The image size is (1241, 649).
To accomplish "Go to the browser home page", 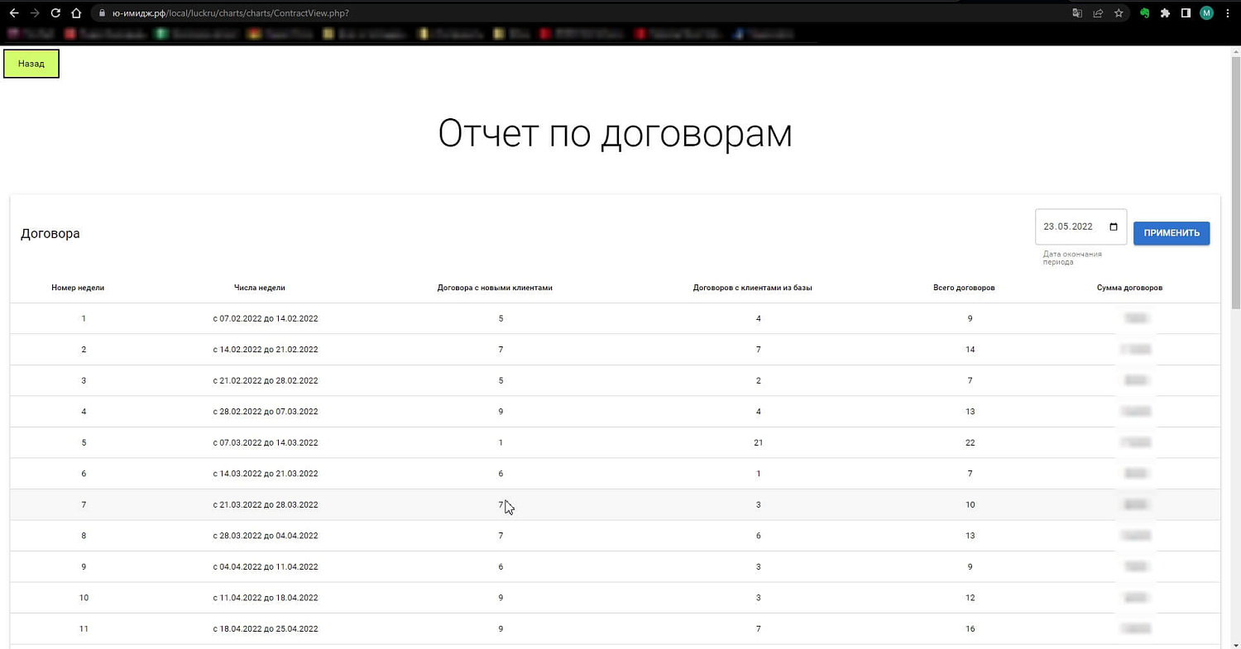I will pos(74,12).
